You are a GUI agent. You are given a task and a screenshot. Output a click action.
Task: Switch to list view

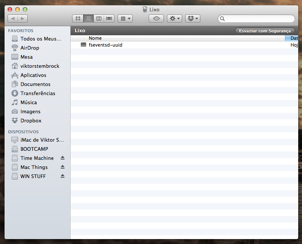click(88, 19)
